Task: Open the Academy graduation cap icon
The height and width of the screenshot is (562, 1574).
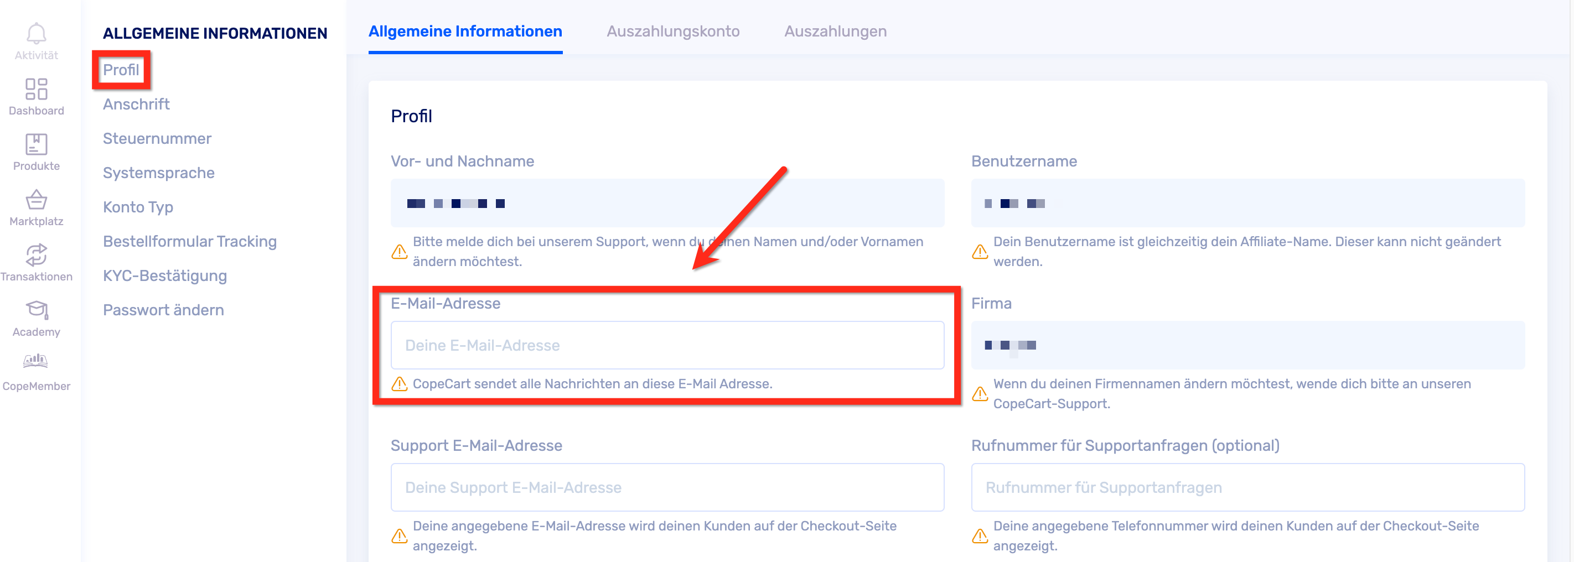Action: [36, 310]
